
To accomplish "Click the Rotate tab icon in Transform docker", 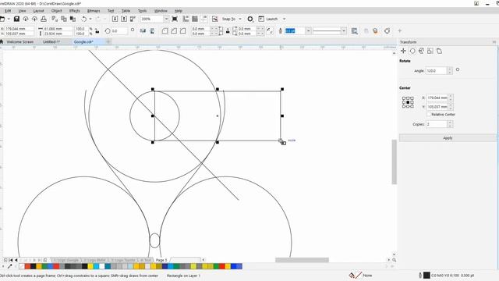I will coord(412,51).
